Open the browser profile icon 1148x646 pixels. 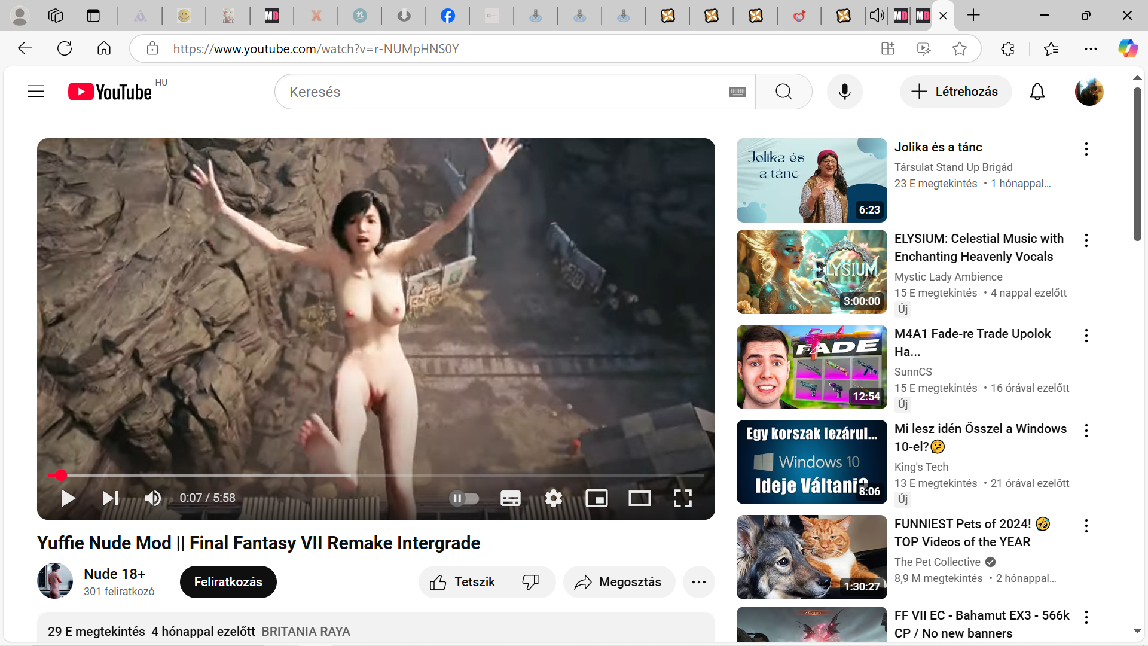(20, 16)
